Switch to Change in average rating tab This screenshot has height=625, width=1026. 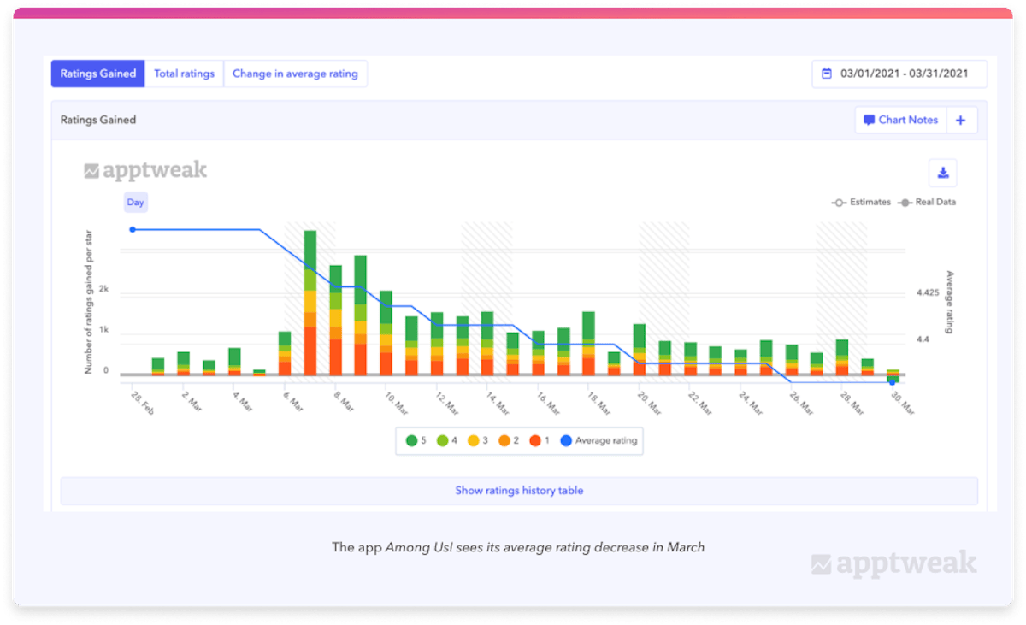pos(295,74)
